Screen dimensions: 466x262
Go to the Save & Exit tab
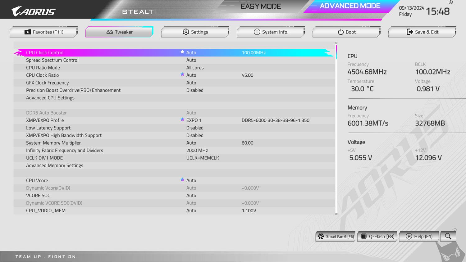[x=422, y=32]
